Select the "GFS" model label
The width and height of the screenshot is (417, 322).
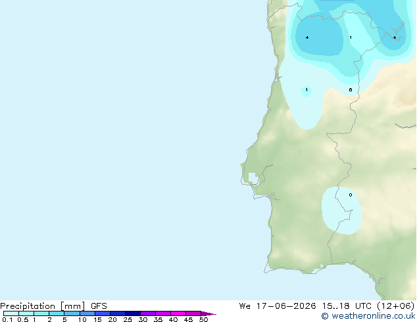[x=99, y=306]
